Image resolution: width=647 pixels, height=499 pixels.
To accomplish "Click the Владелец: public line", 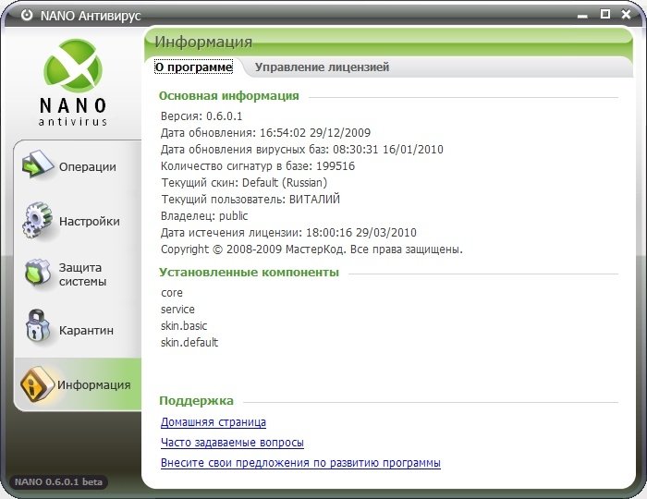I will [x=204, y=215].
